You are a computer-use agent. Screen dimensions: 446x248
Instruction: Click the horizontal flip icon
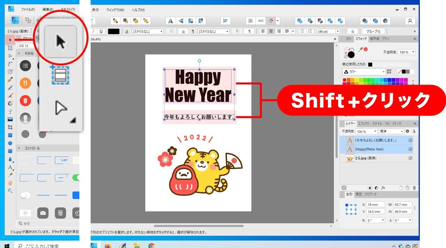click(170, 21)
